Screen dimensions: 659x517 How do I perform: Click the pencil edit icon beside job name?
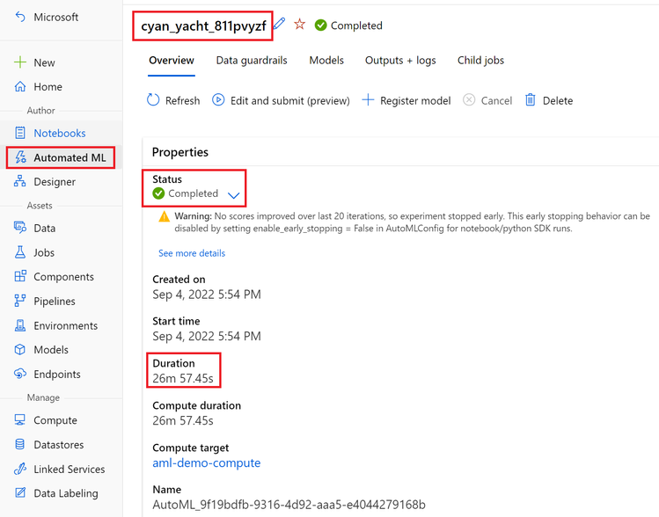279,24
